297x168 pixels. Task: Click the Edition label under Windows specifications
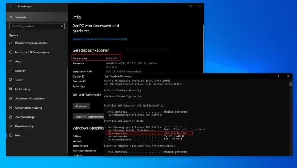click(76, 136)
